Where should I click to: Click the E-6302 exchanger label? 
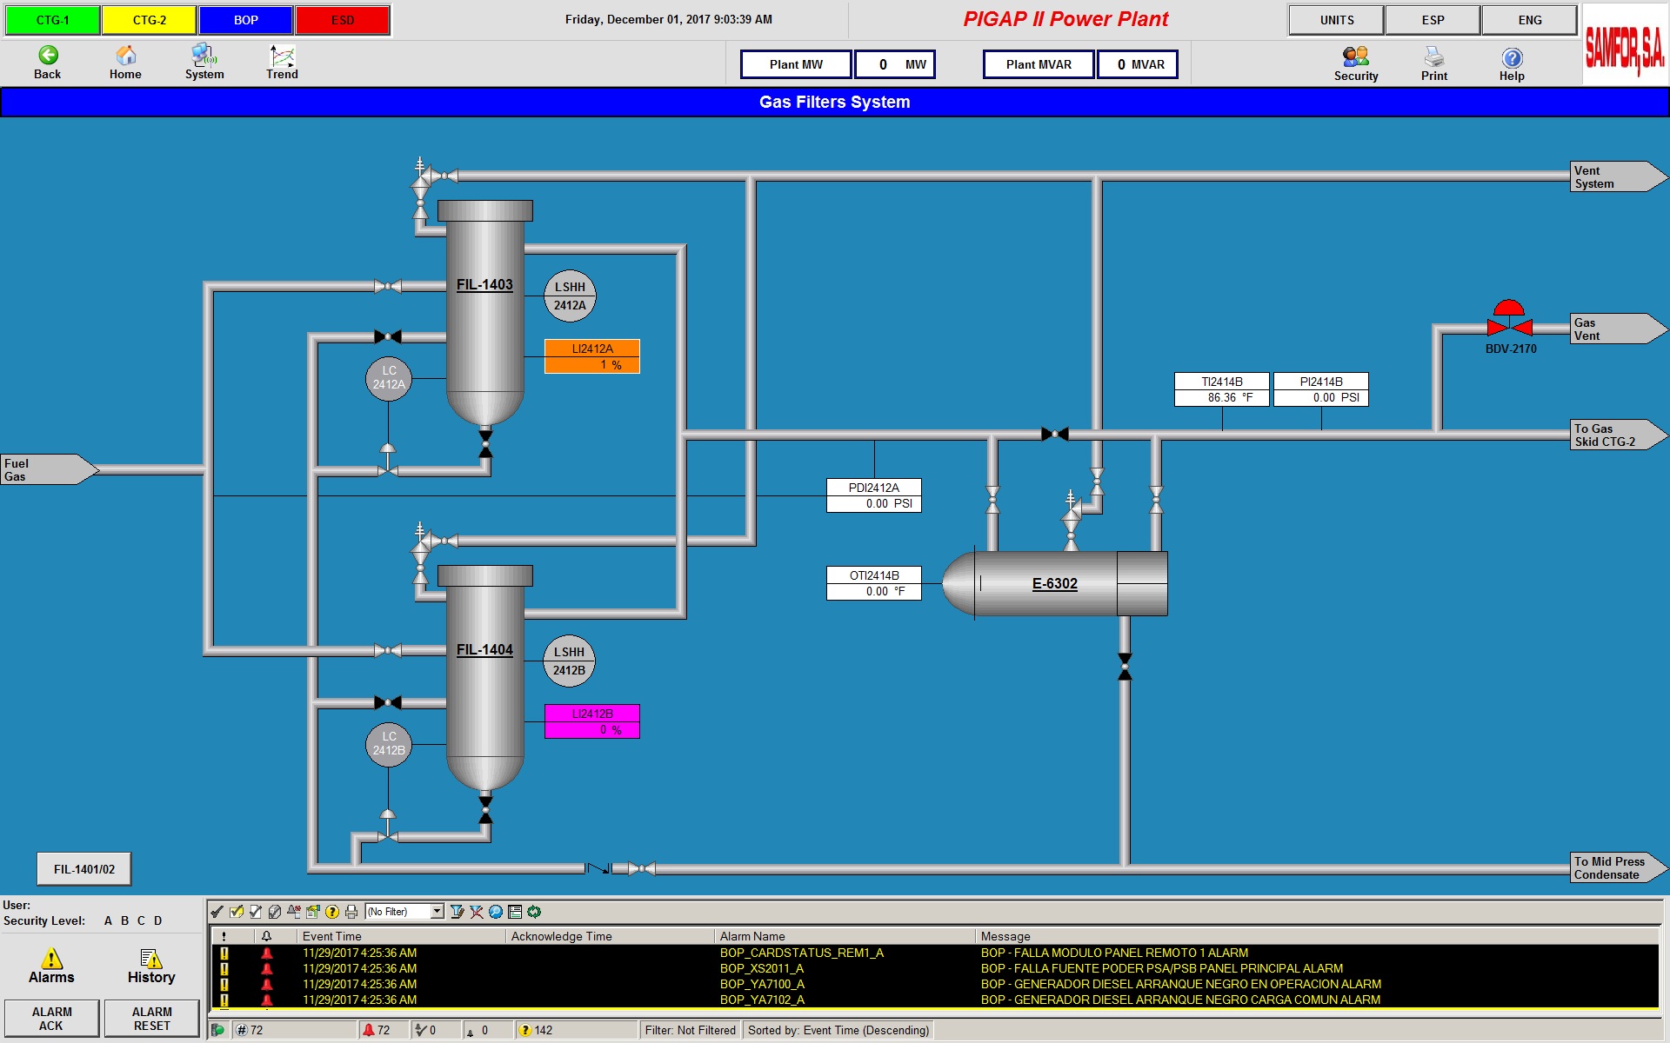pos(1054,583)
